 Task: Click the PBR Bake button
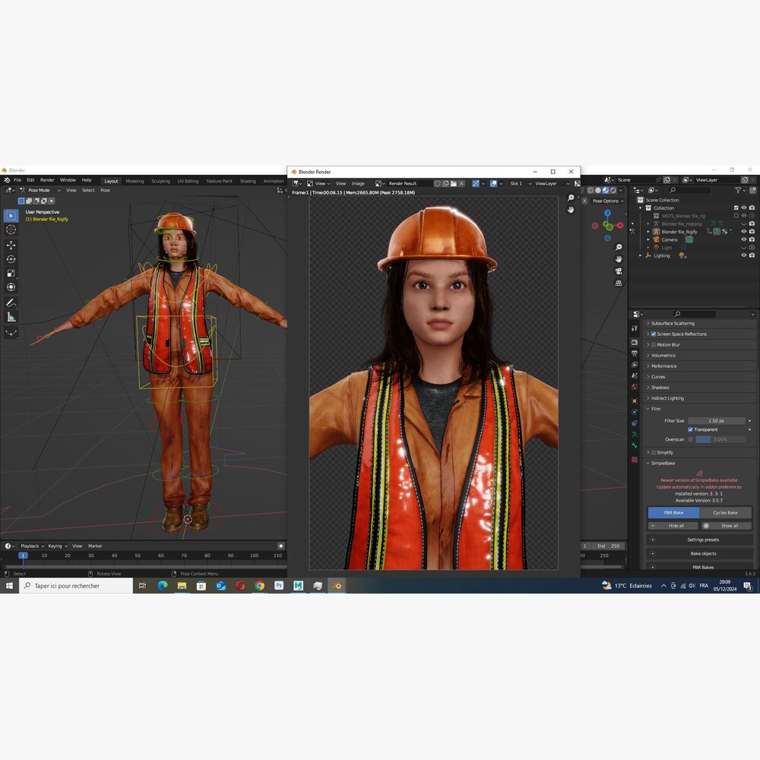click(673, 512)
